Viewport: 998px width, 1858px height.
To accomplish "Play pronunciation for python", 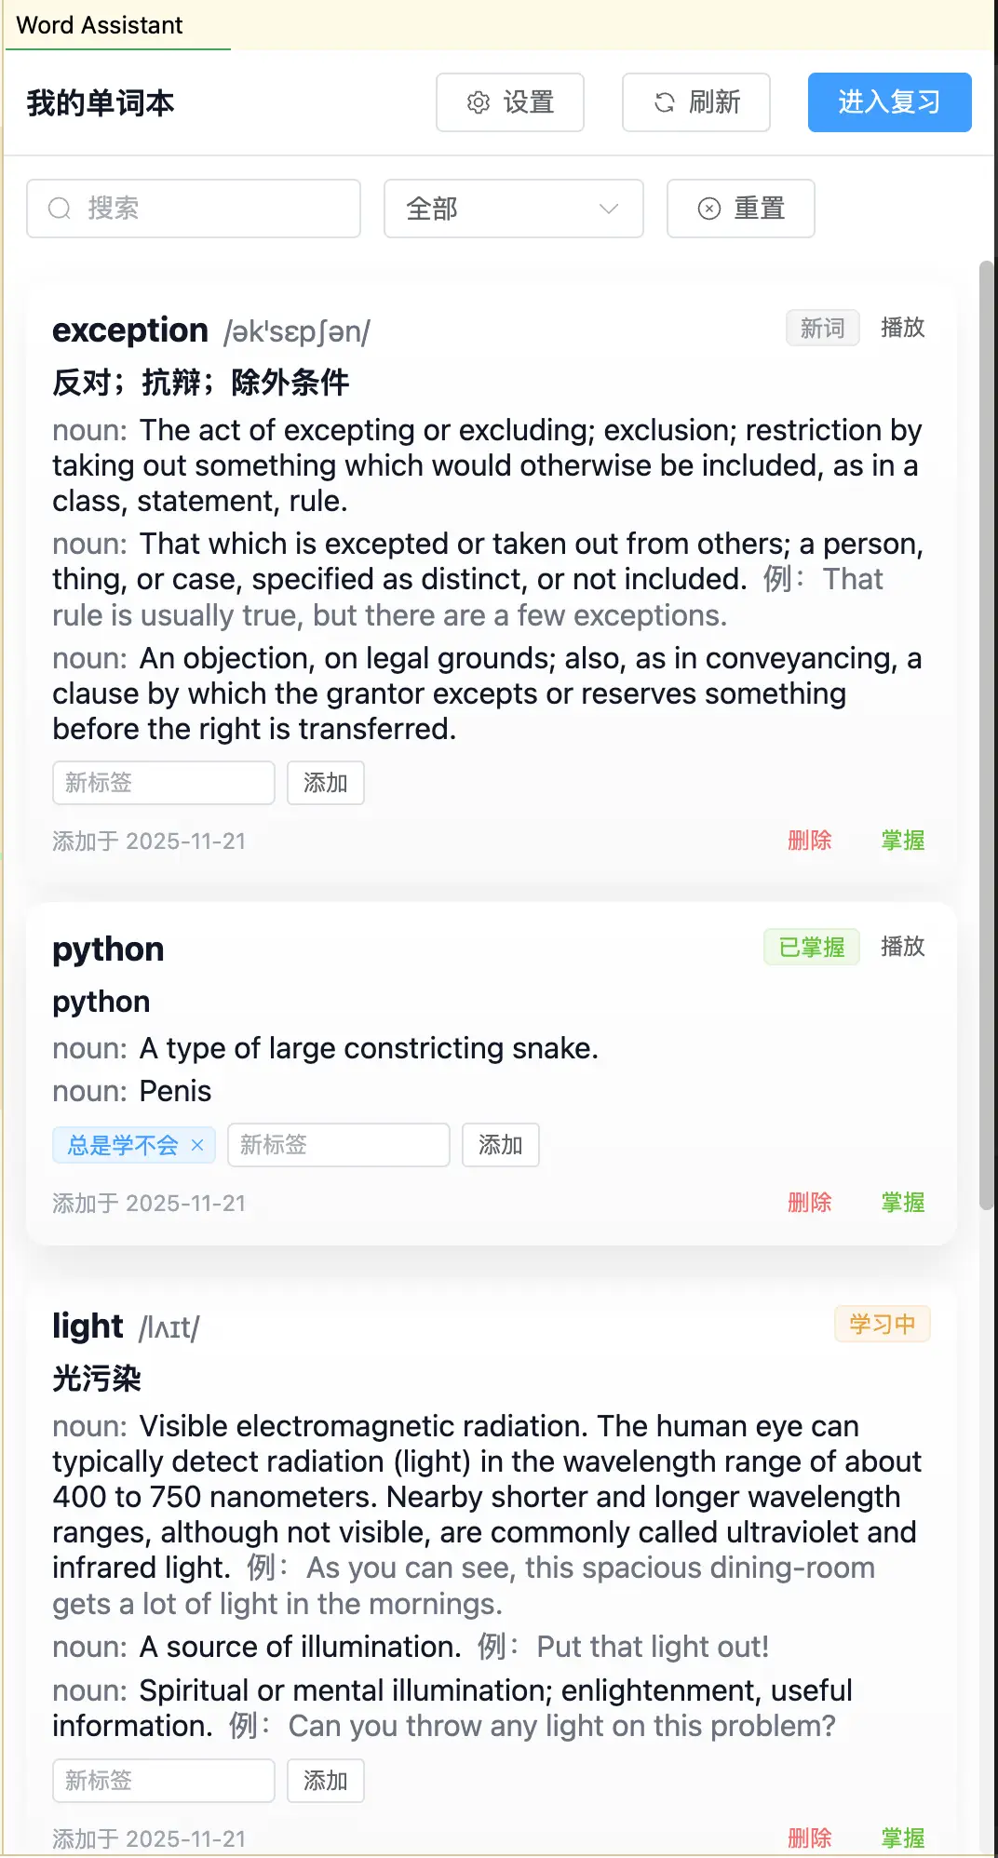I will tap(902, 947).
